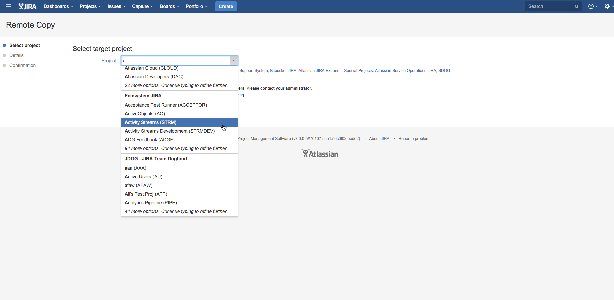The image size is (614, 300).
Task: Open the Capture menu
Action: coord(142,6)
